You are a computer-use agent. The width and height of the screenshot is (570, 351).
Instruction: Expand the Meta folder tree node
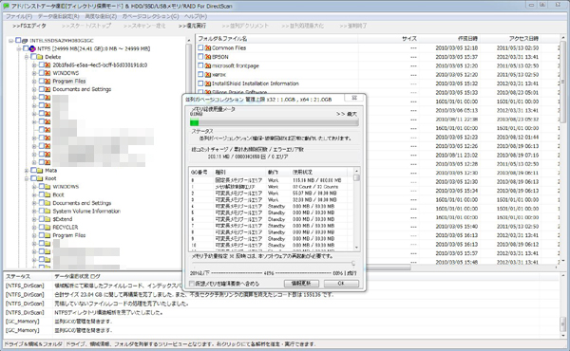coord(27,170)
